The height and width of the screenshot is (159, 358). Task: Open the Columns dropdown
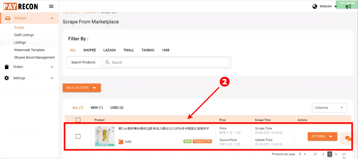point(330,108)
